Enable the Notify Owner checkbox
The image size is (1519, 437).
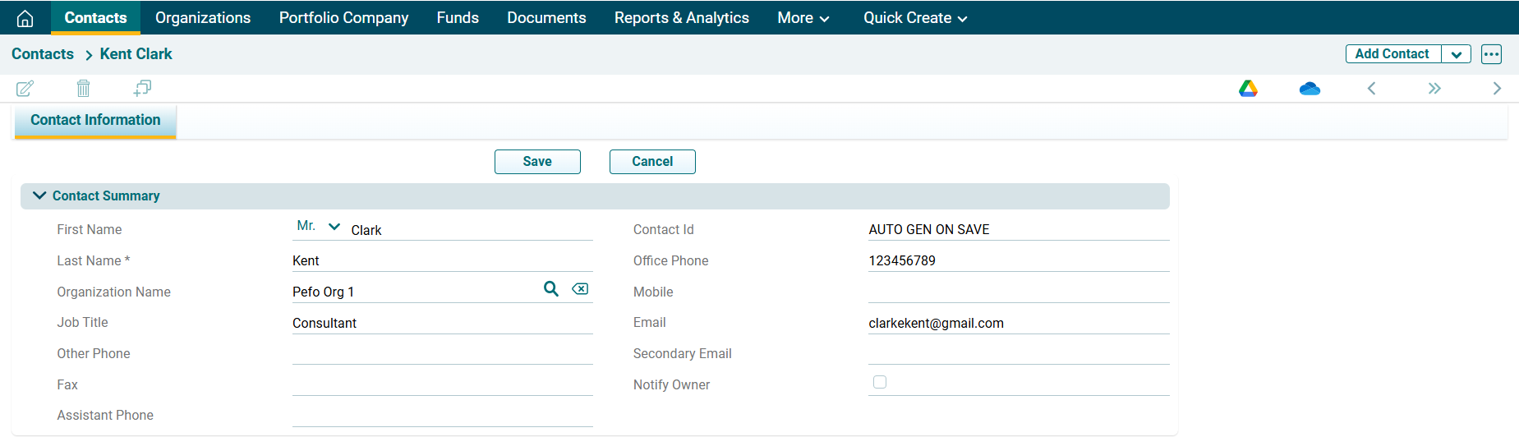880,382
